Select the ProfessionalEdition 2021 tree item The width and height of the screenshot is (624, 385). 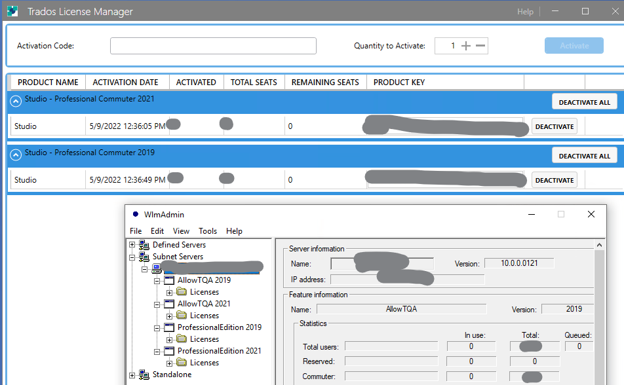coord(220,351)
